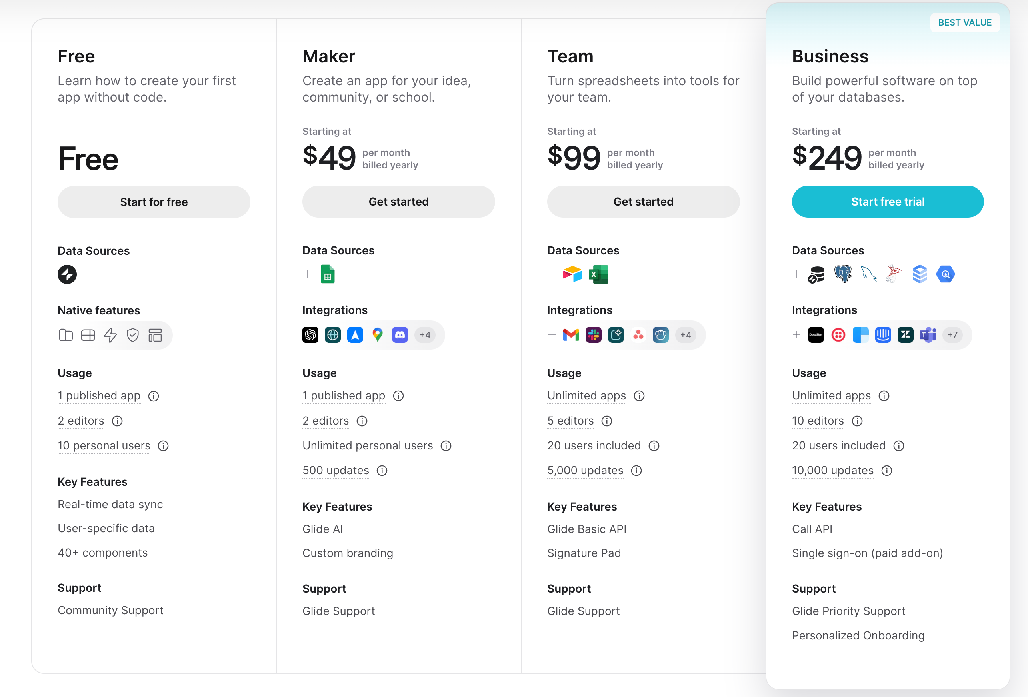Select the OpenAI integration icon under Maker

[310, 335]
